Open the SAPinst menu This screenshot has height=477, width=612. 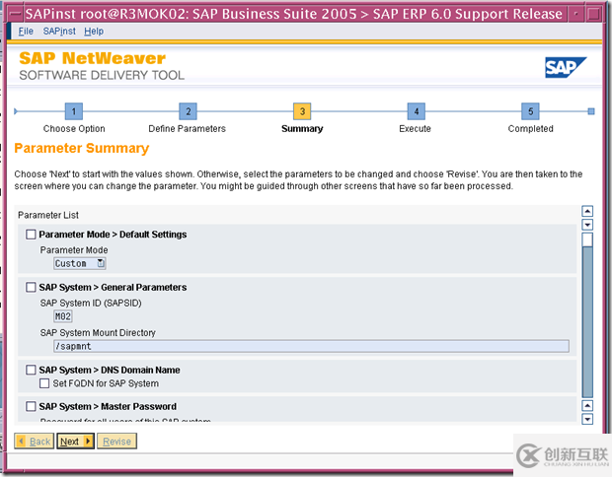coord(59,32)
